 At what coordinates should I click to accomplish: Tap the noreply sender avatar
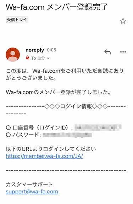tap(13, 55)
